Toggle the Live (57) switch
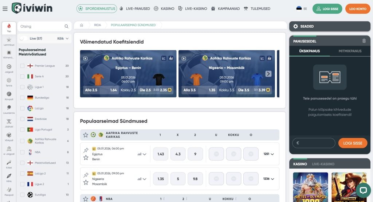The image size is (373, 202). [23, 39]
